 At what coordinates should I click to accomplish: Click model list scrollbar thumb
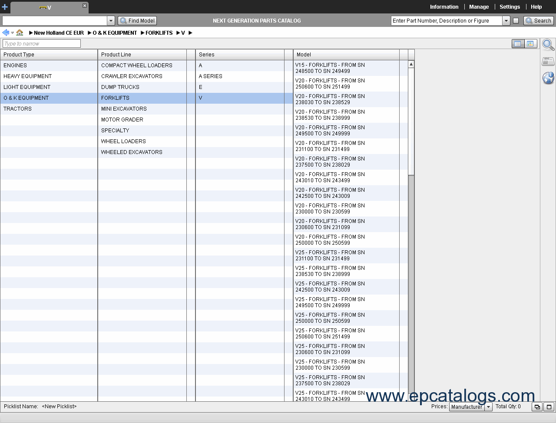411,121
